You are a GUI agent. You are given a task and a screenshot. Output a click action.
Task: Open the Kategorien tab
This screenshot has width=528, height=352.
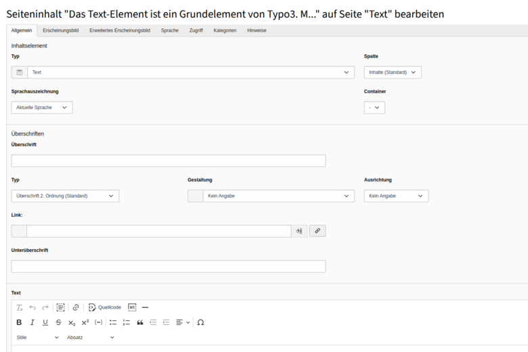225,30
